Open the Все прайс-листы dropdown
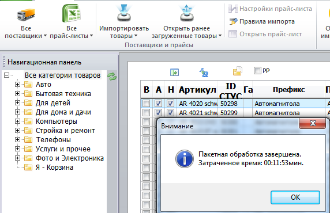This screenshot has width=330, height=213. coord(91,36)
